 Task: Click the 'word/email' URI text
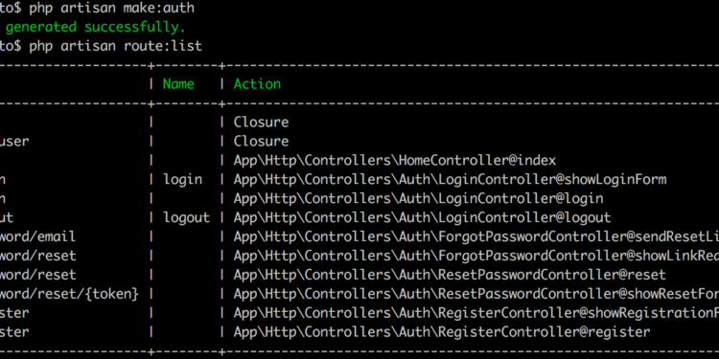pyautogui.click(x=37, y=236)
